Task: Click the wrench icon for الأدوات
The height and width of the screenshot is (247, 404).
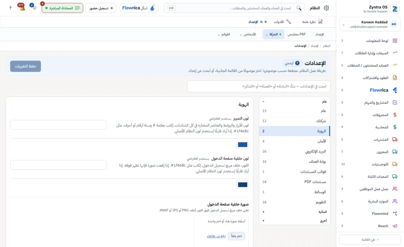Action: pos(289,21)
